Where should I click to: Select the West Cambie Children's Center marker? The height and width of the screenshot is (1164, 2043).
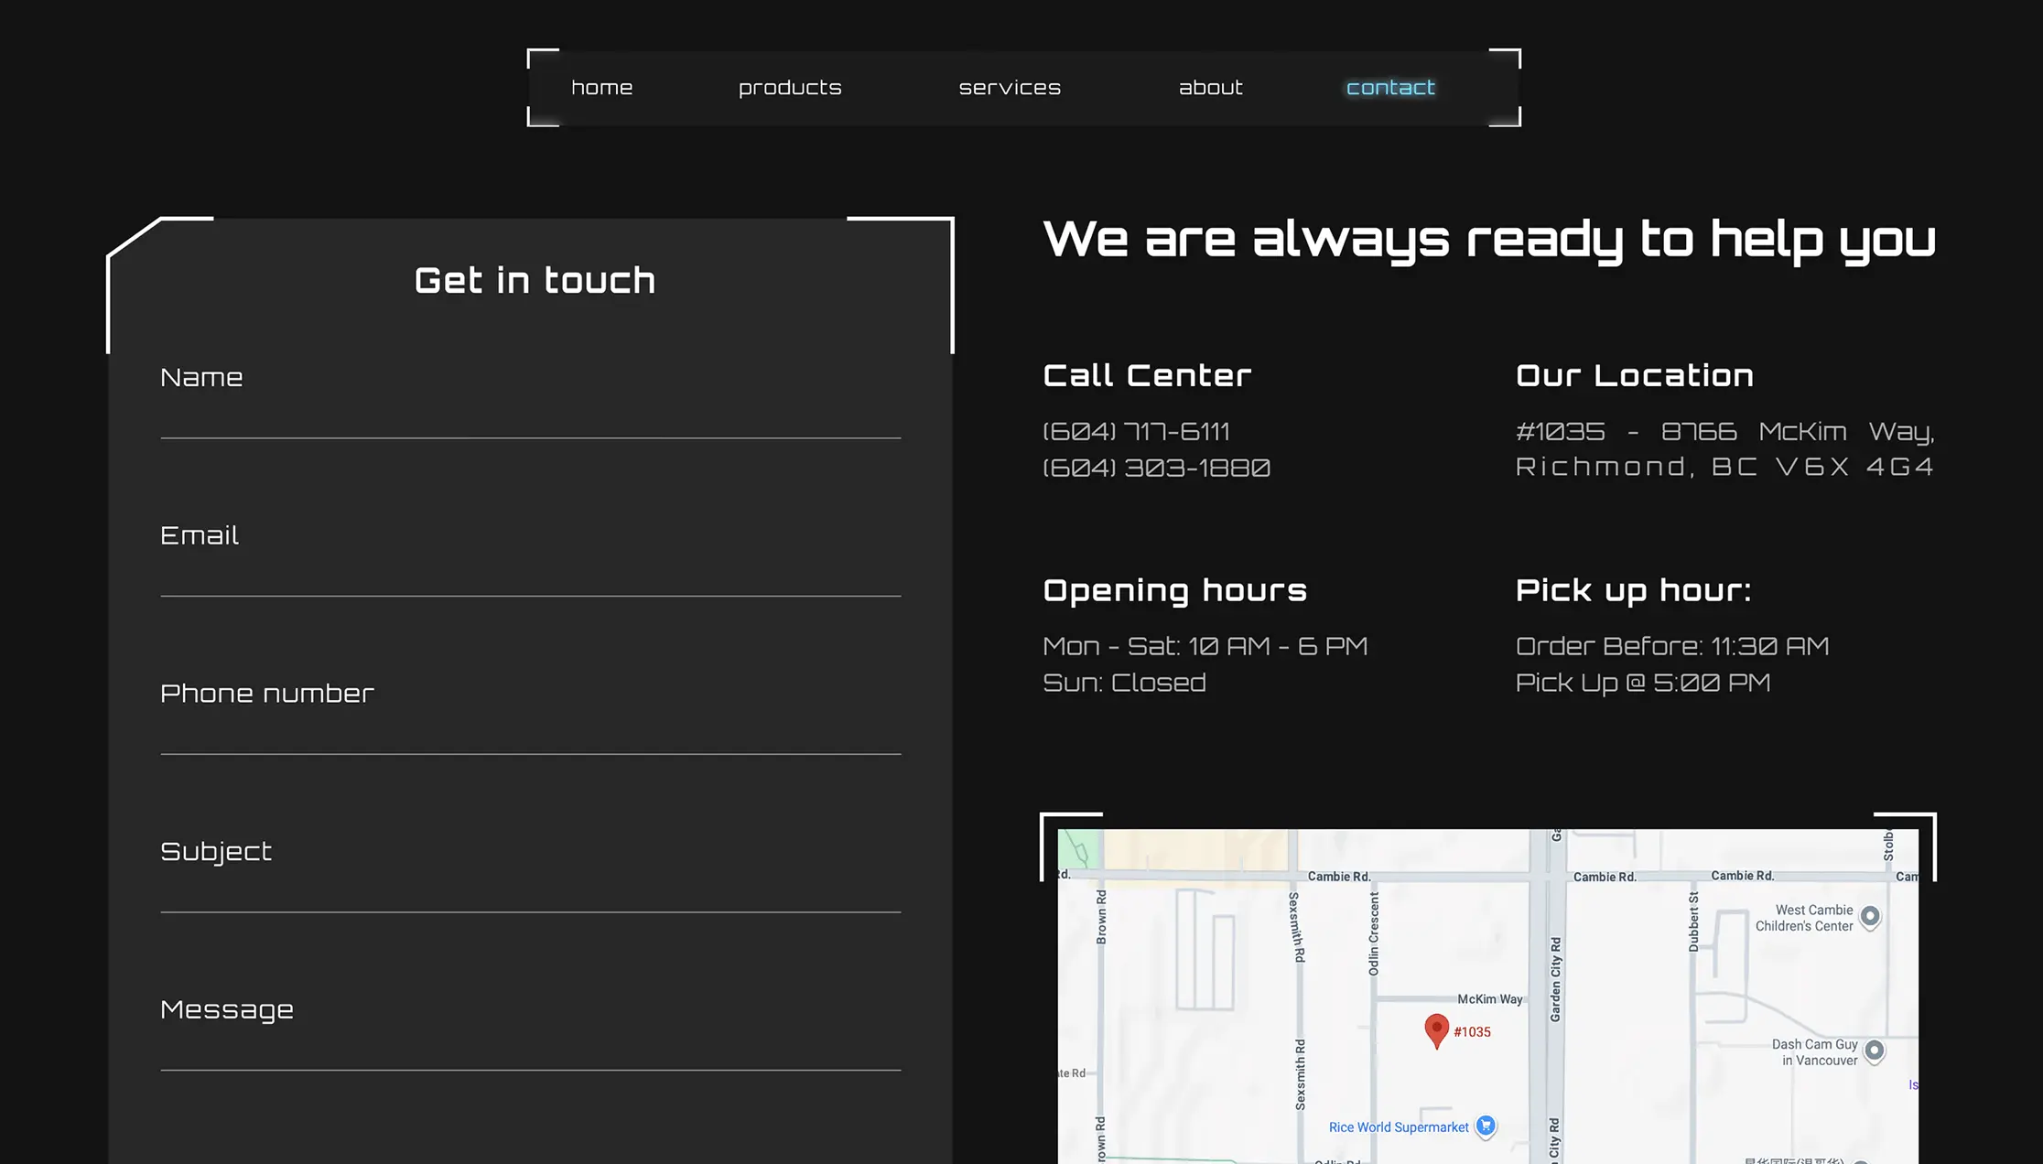pyautogui.click(x=1871, y=916)
